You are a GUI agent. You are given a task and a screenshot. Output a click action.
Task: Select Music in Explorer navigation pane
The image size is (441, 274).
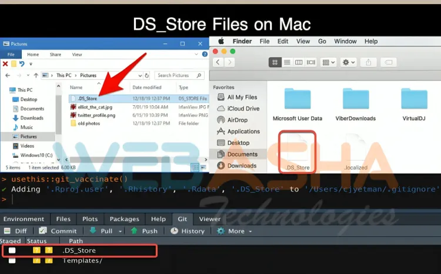(x=23, y=127)
